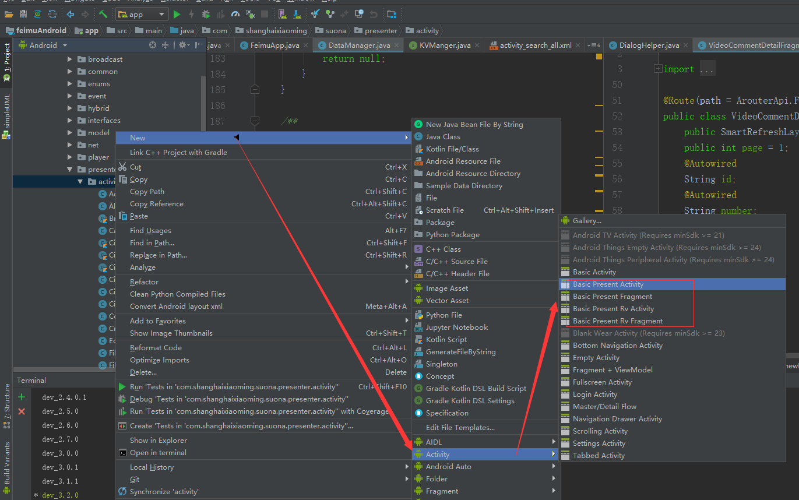The height and width of the screenshot is (500, 799).
Task: Open the Build Variants side tab
Action: [x=6, y=467]
